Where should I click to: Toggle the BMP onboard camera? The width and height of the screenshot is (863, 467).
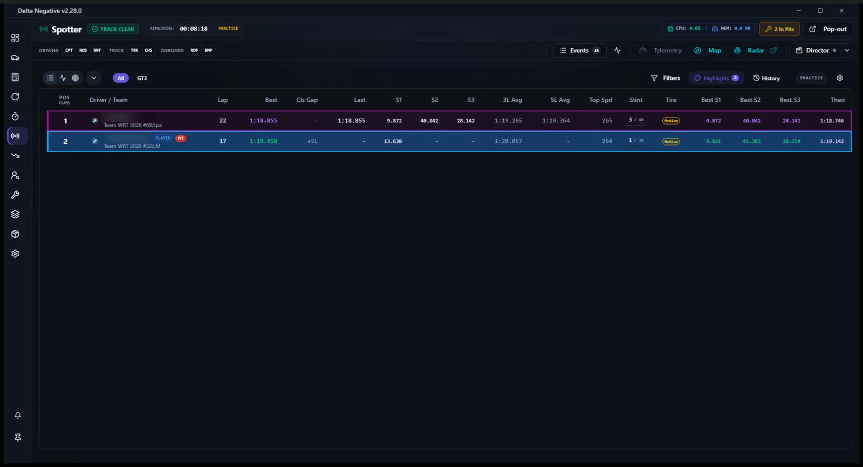(x=208, y=50)
